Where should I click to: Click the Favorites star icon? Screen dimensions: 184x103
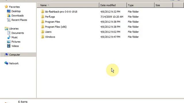[x=6, y=7]
